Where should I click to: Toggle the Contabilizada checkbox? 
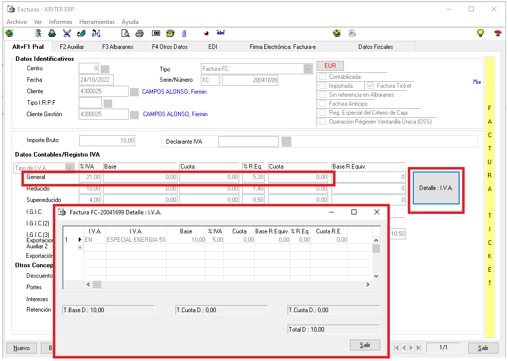[x=323, y=77]
